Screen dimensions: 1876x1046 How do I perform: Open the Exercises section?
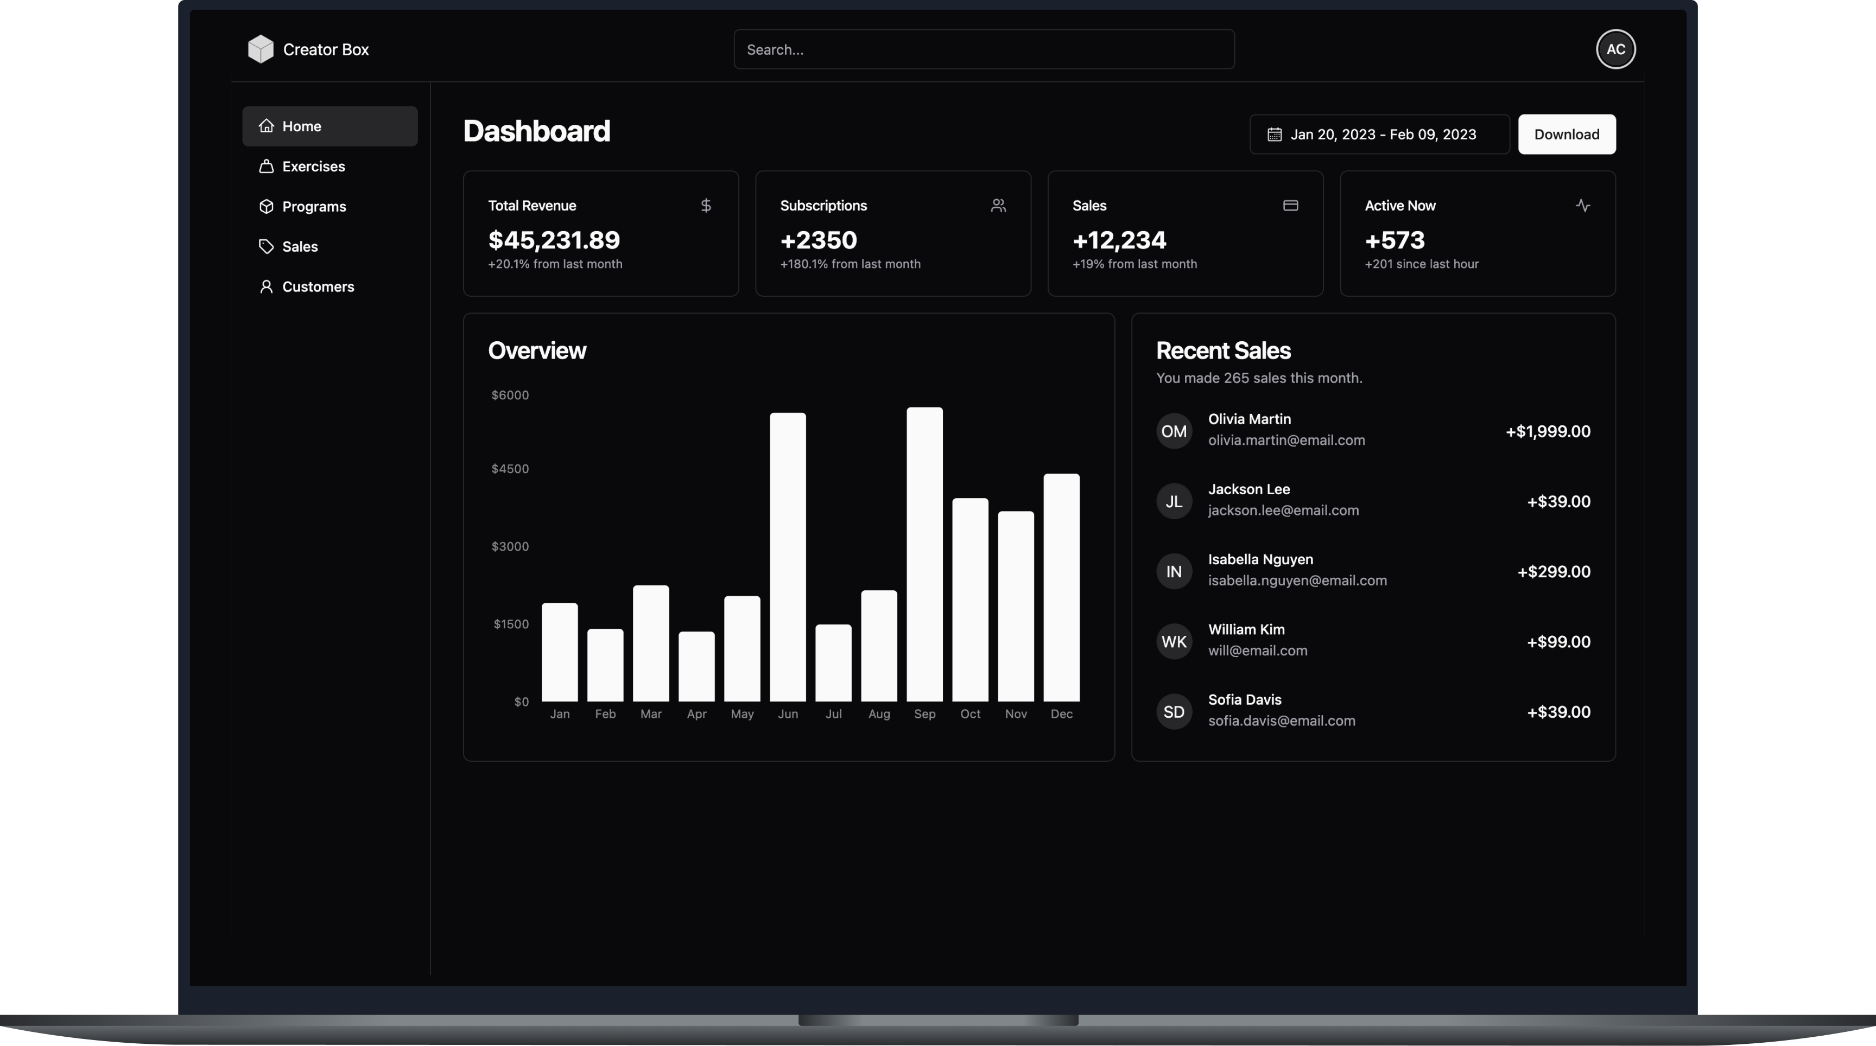click(330, 166)
